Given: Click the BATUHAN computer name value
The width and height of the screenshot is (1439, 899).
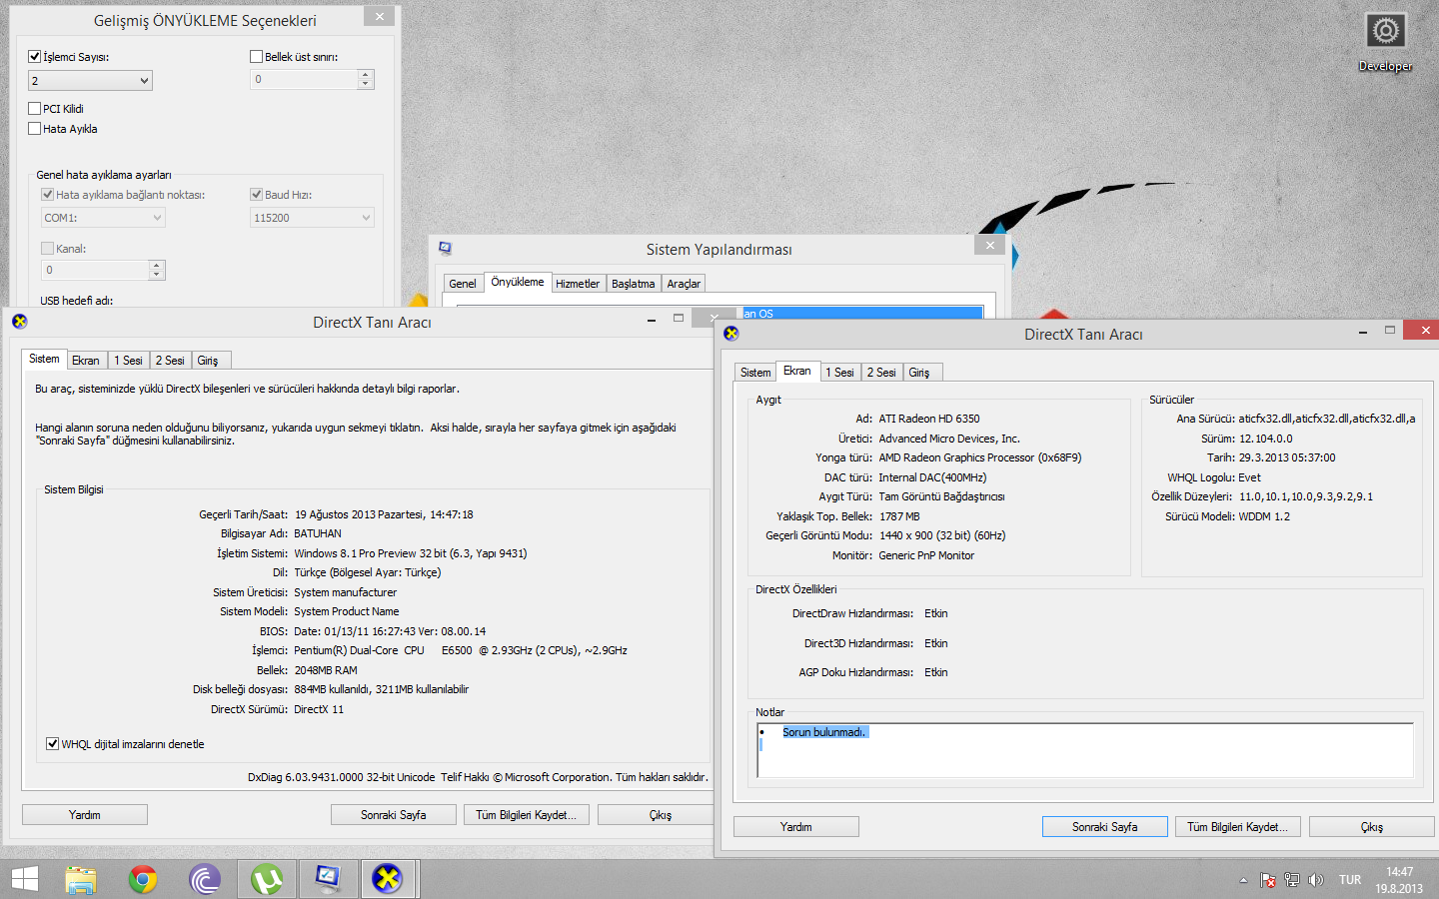Looking at the screenshot, I should coord(318,533).
